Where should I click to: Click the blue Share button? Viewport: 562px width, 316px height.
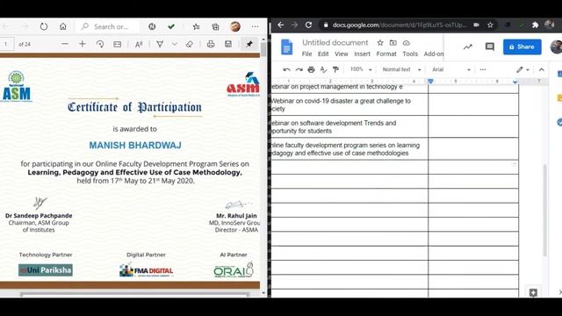click(522, 47)
